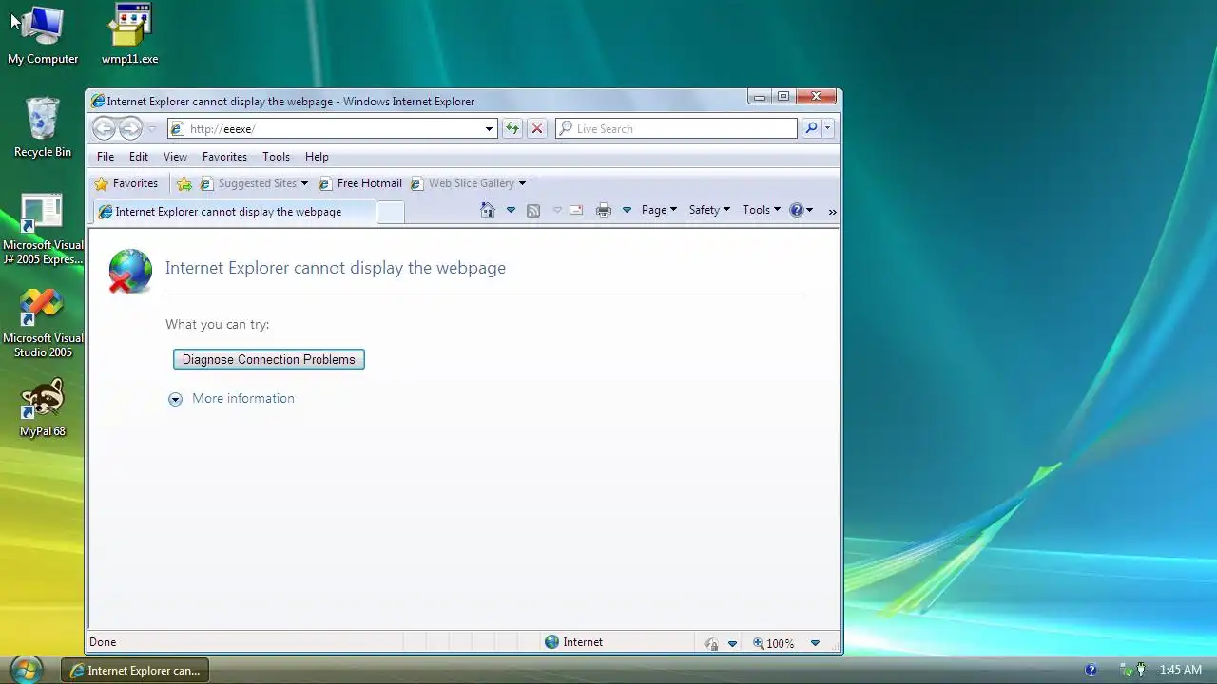Open the Favorites center star button
Screen dimensions: 1217x684
click(126, 183)
